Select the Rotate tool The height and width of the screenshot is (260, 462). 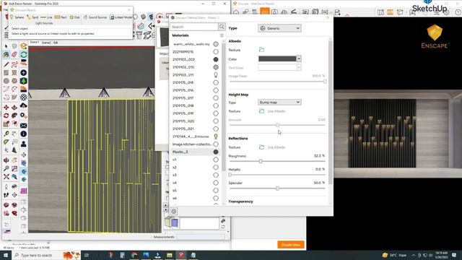point(6,116)
